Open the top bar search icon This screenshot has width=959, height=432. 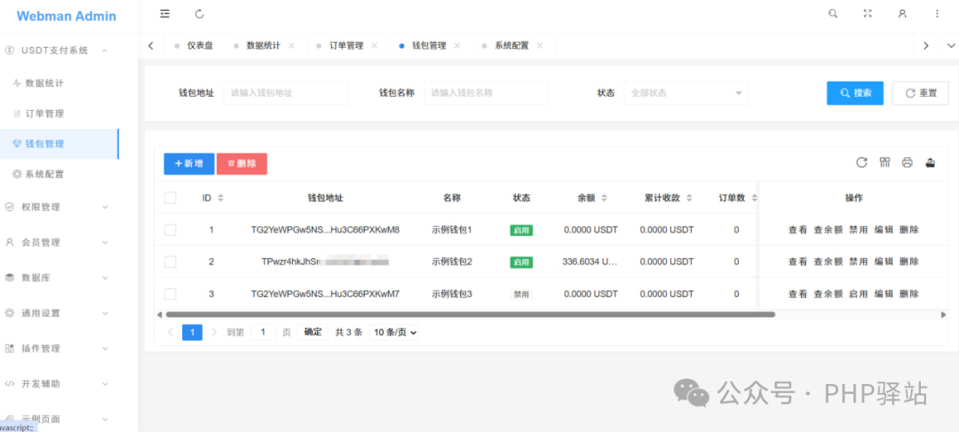pos(832,13)
